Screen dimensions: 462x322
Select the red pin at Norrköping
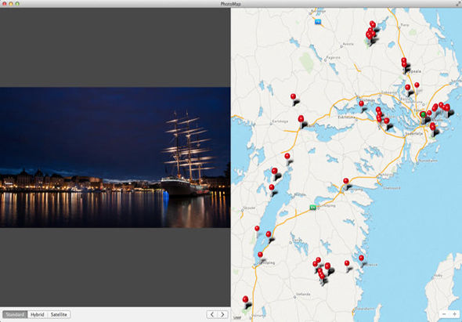pos(346,181)
